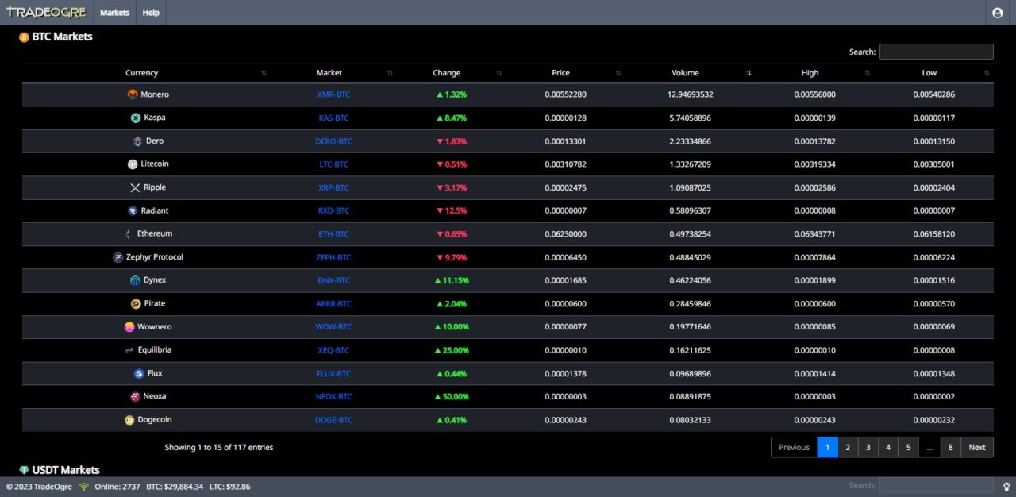Open the XMR-BTC market link
Screen dimensions: 1016x497
click(333, 94)
